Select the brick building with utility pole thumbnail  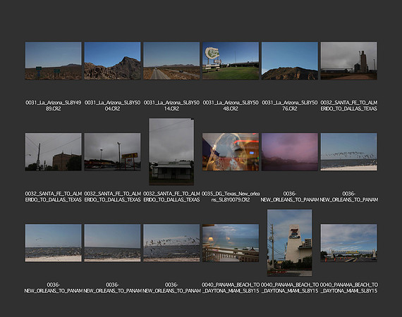[x=54, y=152]
